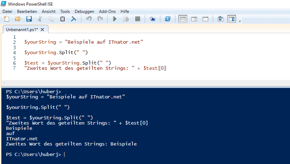
Task: Click console output line "ITnator.net"
Action: pyautogui.click(x=22, y=139)
